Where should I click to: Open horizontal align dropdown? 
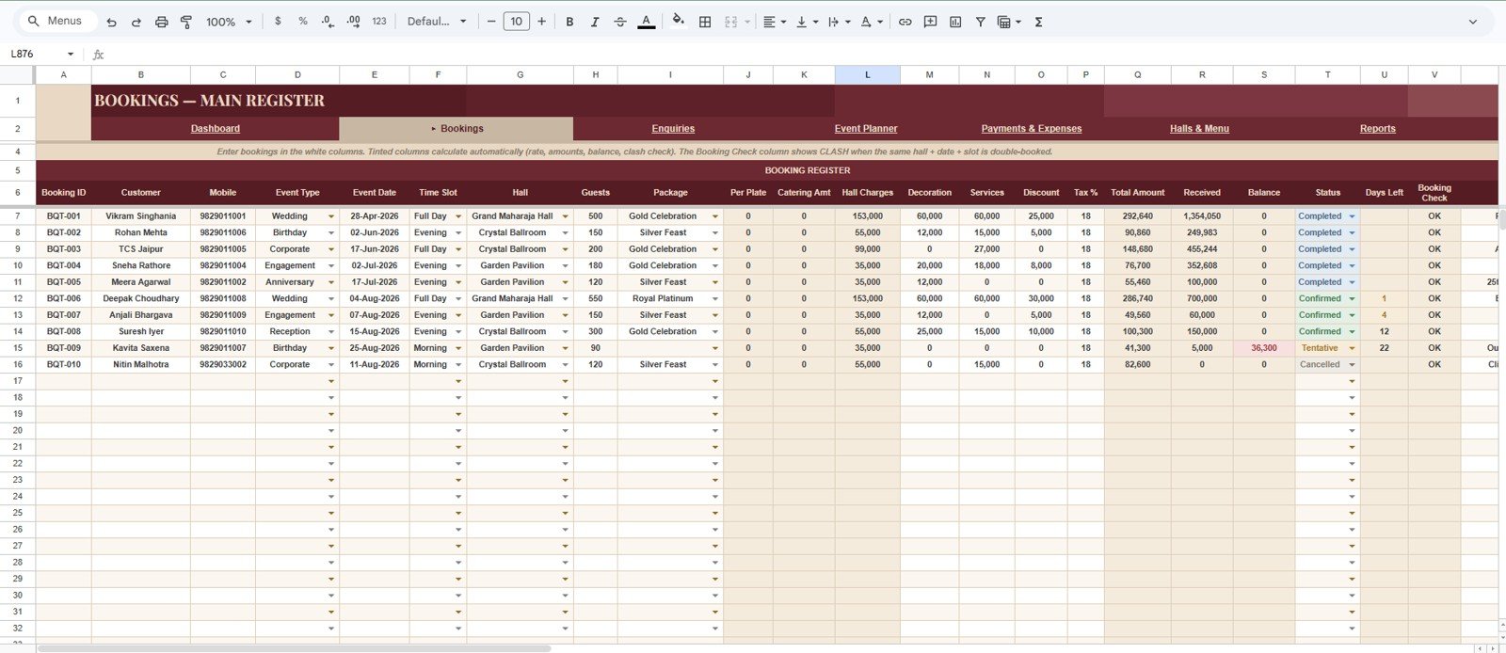pos(775,22)
